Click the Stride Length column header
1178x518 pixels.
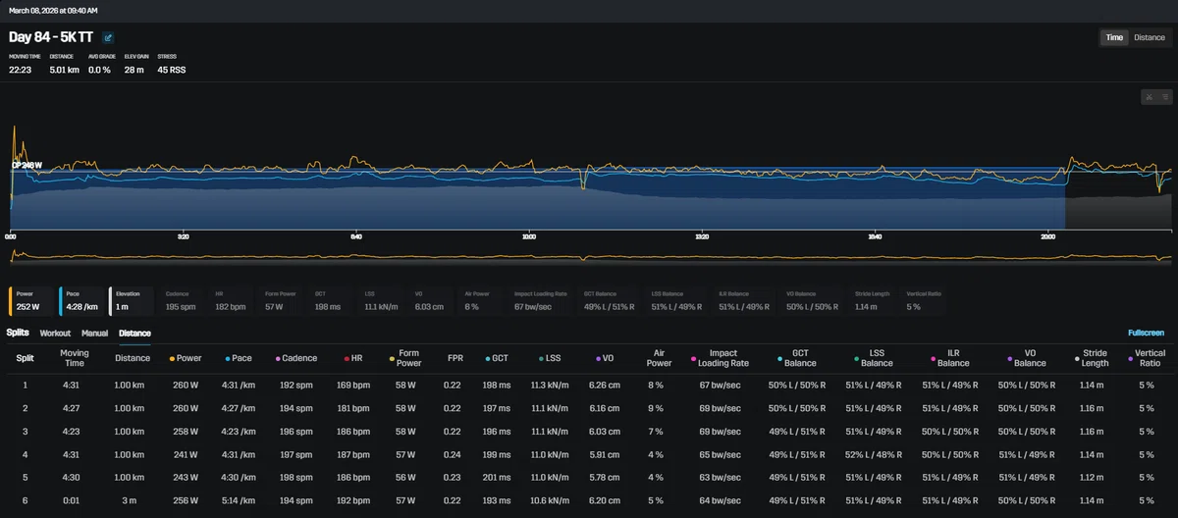pyautogui.click(x=1095, y=358)
